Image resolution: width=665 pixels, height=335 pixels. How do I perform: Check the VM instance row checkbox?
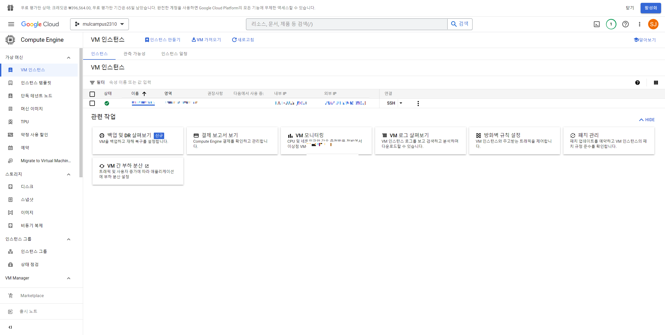[x=92, y=103]
